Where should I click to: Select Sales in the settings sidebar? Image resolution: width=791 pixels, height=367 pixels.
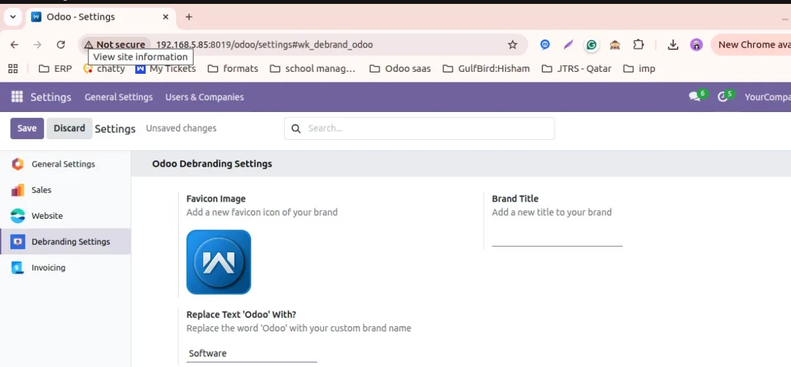click(x=65, y=190)
